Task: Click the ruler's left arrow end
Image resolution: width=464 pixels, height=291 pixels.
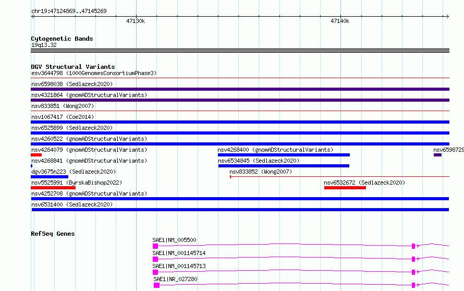Action: [x=33, y=16]
